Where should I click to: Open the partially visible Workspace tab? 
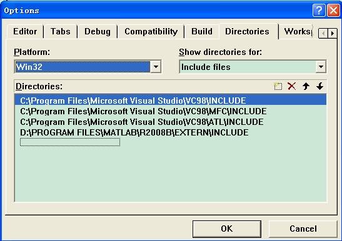click(297, 32)
